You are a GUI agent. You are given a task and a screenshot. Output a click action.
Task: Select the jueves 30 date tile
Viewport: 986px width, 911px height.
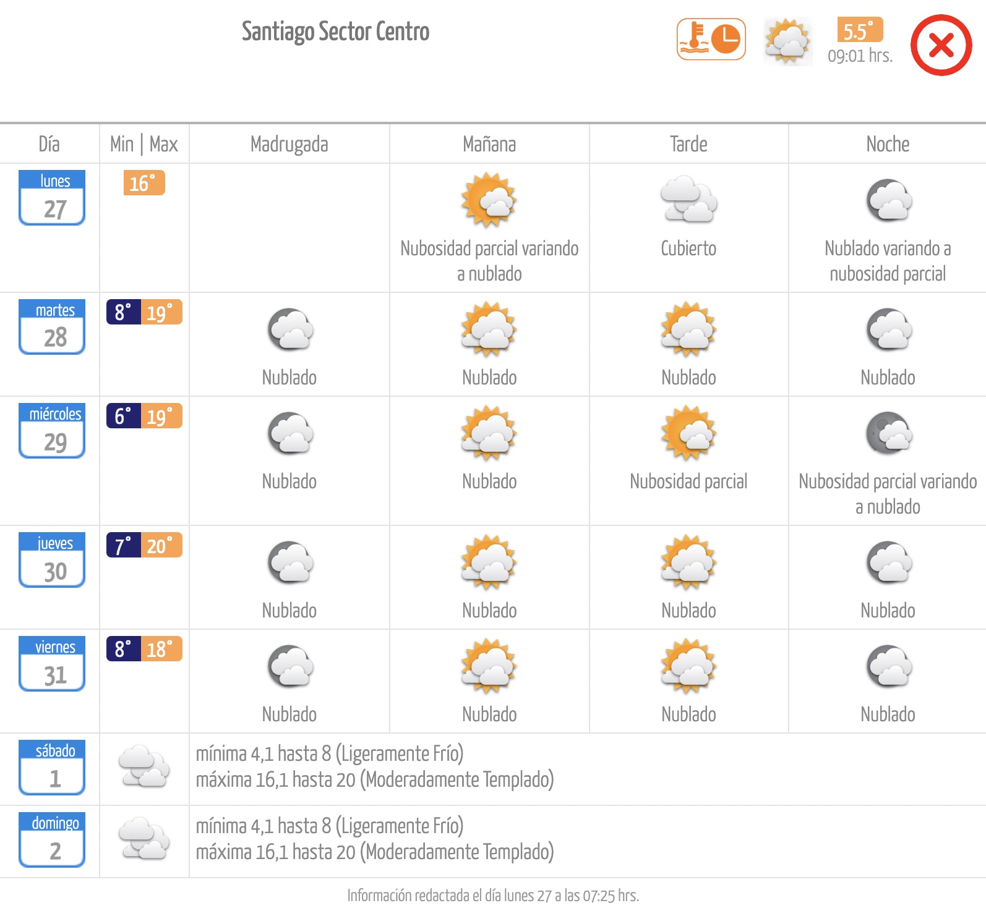[52, 560]
